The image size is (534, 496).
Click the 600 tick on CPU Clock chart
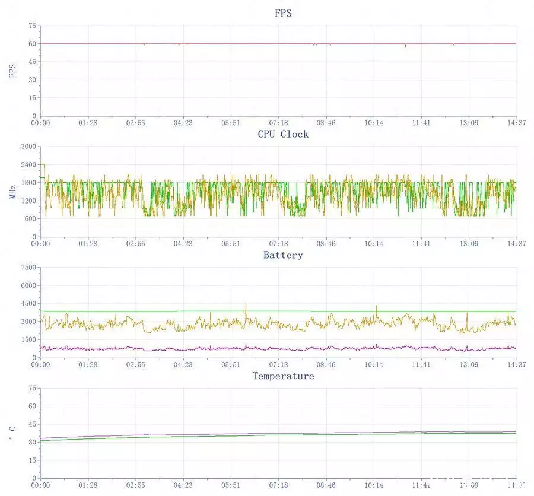(x=30, y=219)
